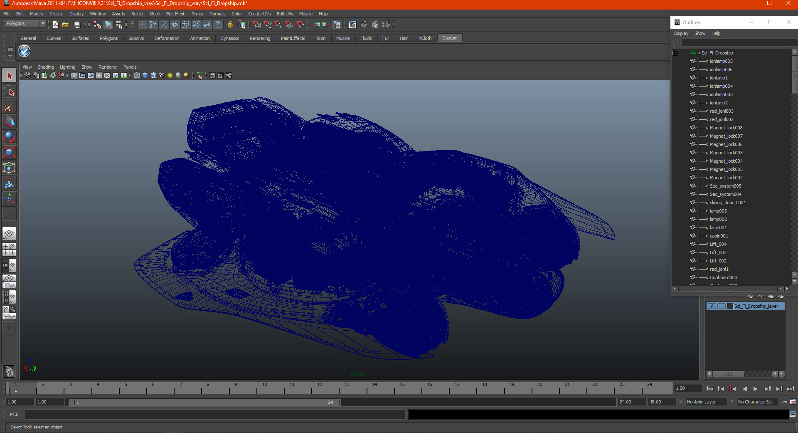This screenshot has width=798, height=433.
Task: Toggle wireframe on shaded in viewport
Action: point(153,75)
